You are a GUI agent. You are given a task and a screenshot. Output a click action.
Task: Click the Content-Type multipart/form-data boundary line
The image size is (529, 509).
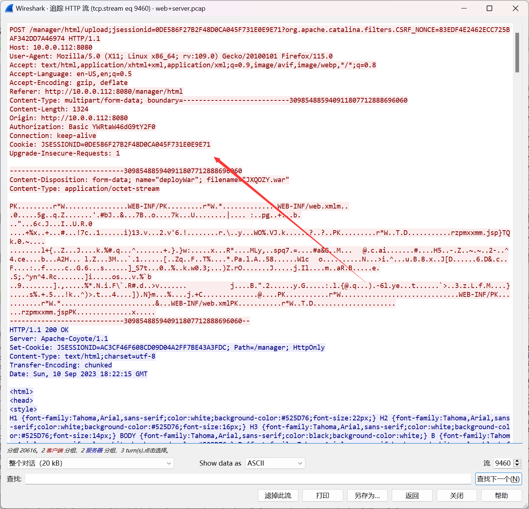click(209, 100)
